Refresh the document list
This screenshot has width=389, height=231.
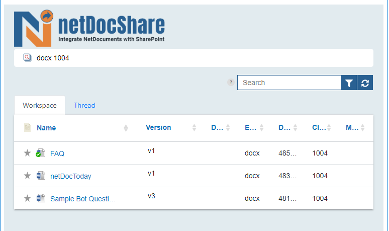point(365,83)
